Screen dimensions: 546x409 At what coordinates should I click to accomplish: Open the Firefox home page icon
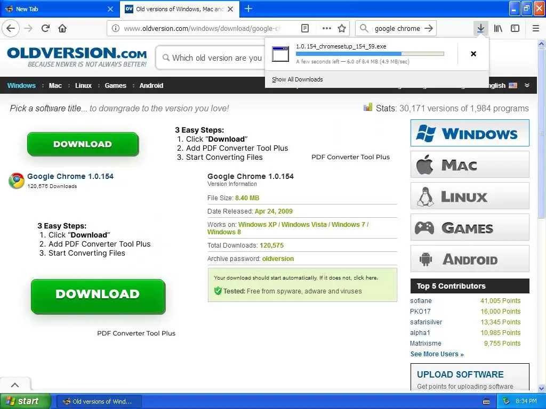point(62,28)
